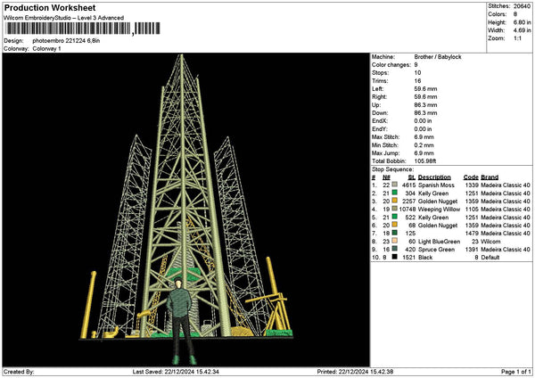Click the Stitches count 20640
The height and width of the screenshot is (378, 535).
[522, 6]
